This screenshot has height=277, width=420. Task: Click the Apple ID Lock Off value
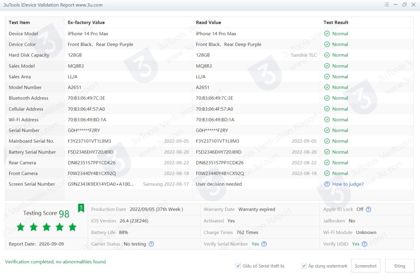click(x=360, y=209)
